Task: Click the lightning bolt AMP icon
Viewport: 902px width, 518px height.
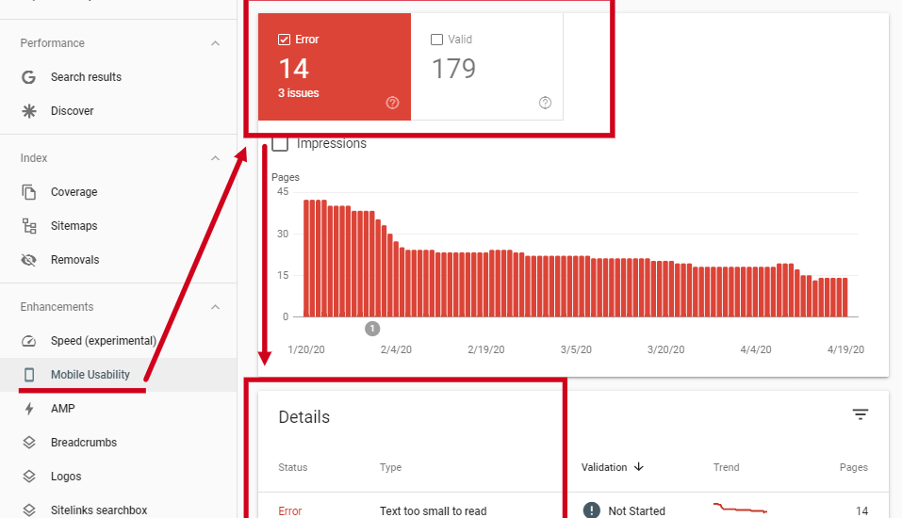Action: [29, 409]
